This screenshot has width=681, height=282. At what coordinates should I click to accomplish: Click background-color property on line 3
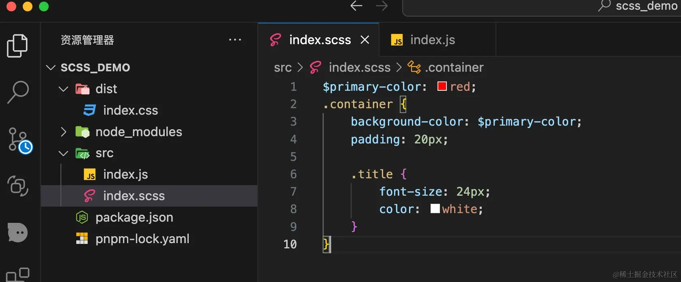coord(407,122)
